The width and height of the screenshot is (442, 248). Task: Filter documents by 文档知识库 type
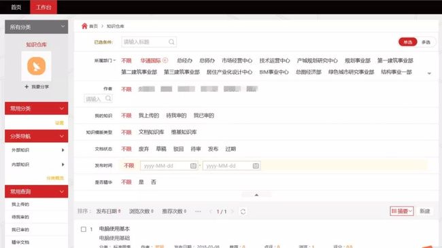click(151, 132)
